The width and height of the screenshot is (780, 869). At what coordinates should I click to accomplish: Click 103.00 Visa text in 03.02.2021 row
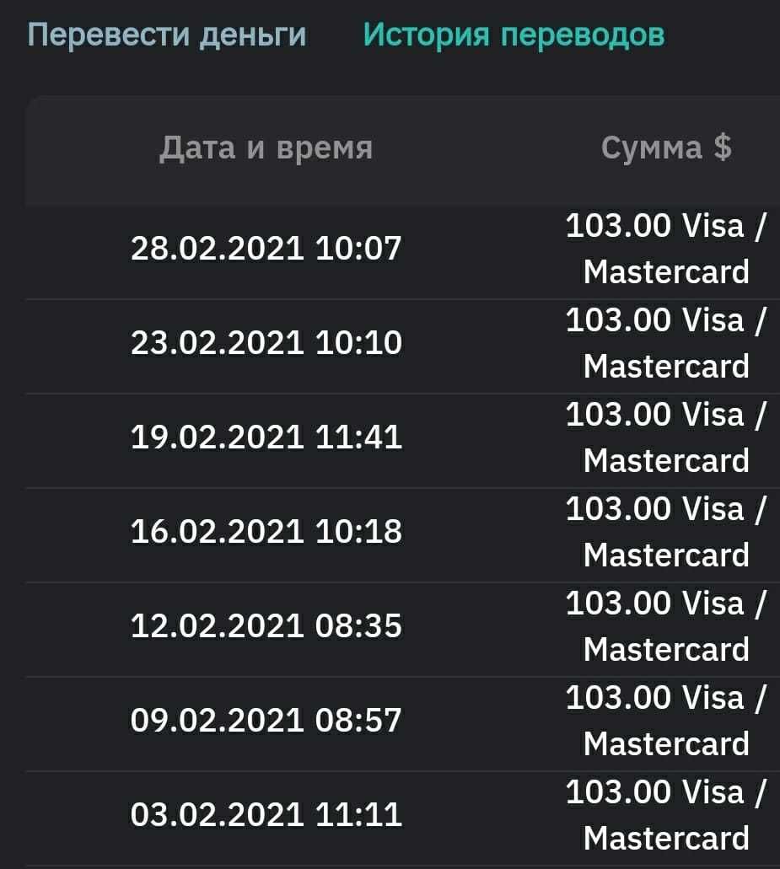(x=654, y=792)
